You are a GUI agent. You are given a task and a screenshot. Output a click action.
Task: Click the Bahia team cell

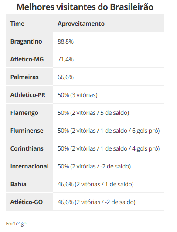point(29,184)
